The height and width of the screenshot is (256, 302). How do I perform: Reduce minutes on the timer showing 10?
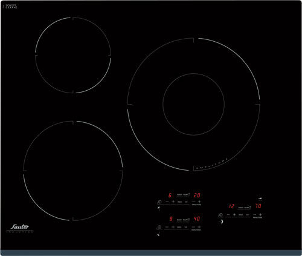tap(255, 215)
